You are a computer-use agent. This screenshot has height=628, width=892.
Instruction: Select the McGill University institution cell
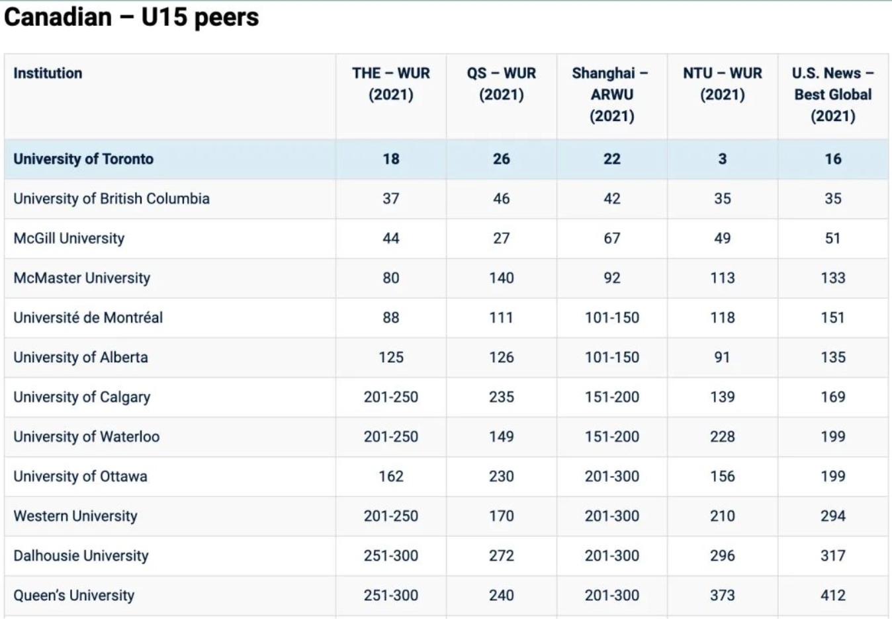[x=69, y=239]
